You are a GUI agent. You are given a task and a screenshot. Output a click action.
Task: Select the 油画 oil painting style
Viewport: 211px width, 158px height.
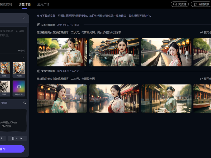point(5,70)
